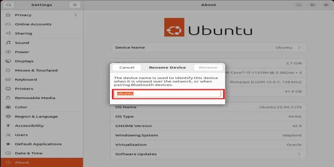Click the Mouse & Touchpad icon

[x=8, y=70]
